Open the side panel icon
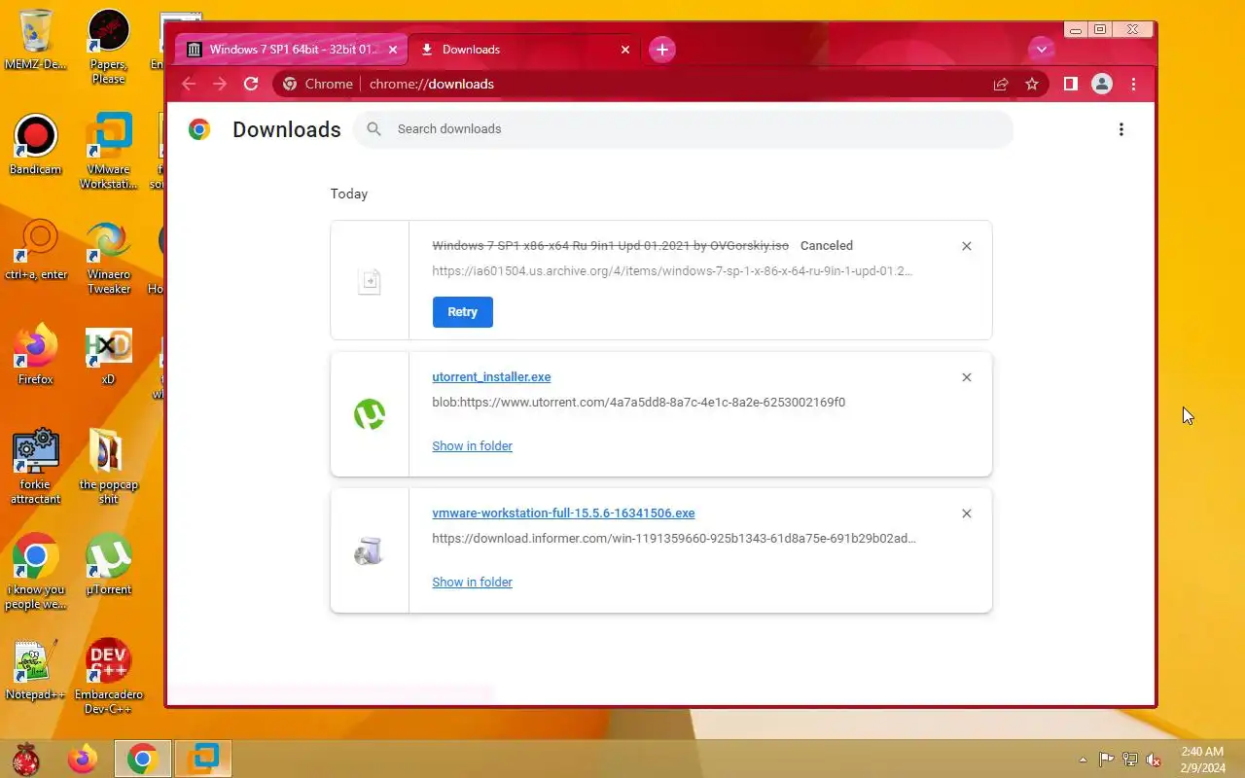The image size is (1245, 778). (x=1070, y=84)
